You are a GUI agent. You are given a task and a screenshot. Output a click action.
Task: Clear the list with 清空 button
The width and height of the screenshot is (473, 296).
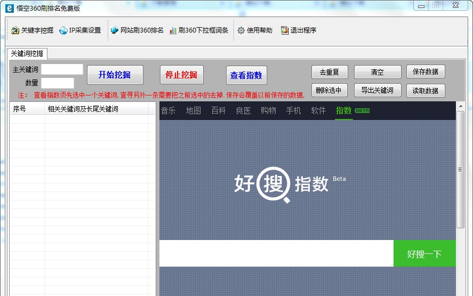pos(378,72)
